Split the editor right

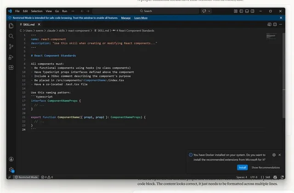coord(275,24)
